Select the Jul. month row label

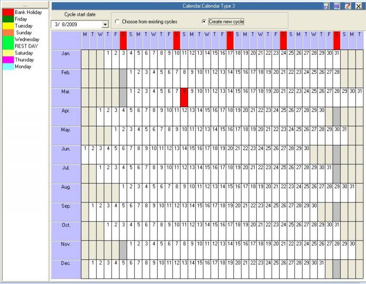click(66, 174)
